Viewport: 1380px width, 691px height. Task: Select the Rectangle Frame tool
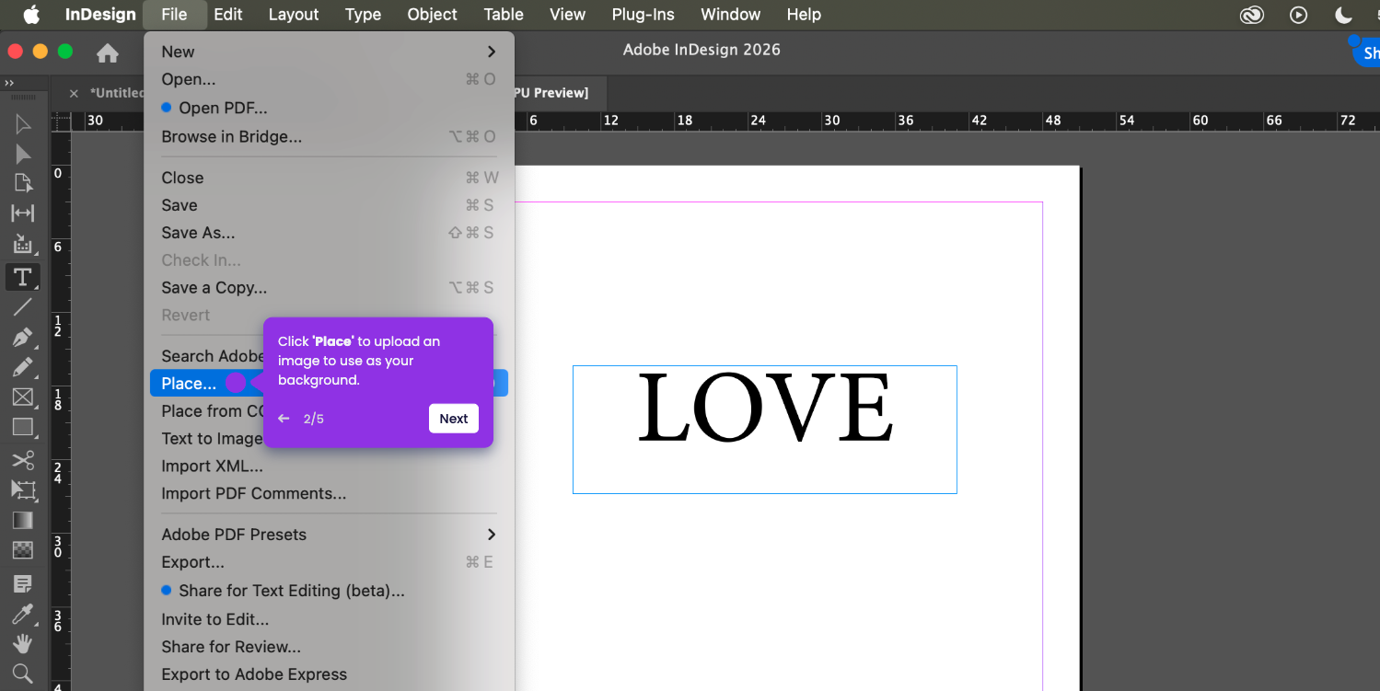[x=23, y=397]
